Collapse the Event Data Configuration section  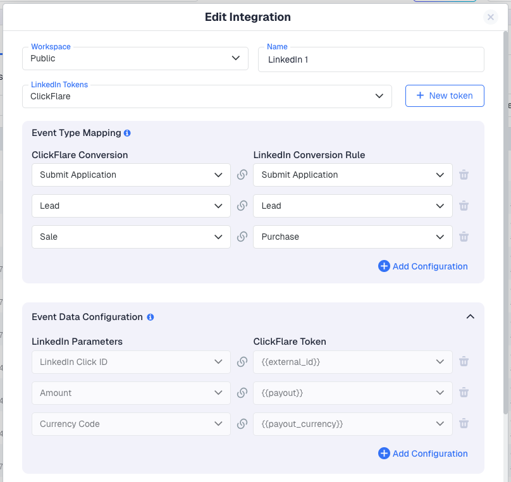(470, 317)
